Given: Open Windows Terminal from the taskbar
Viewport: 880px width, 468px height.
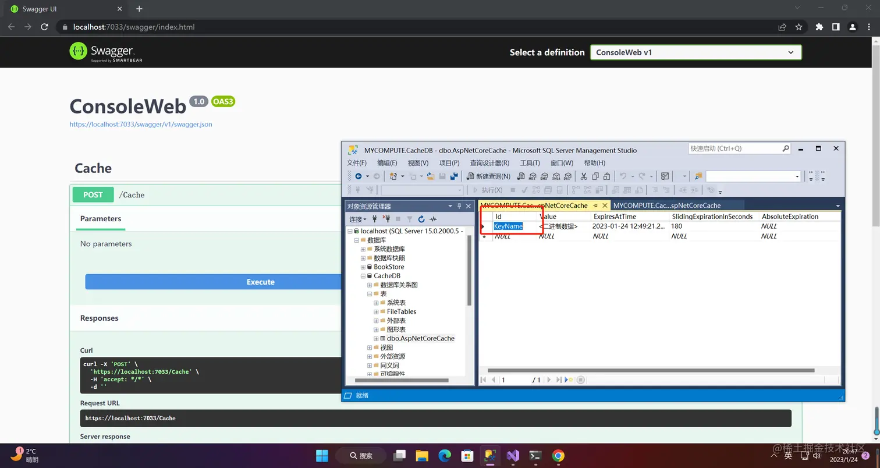Looking at the screenshot, I should point(535,456).
